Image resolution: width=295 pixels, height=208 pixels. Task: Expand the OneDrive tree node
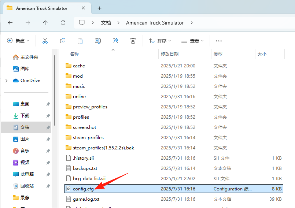pyautogui.click(x=6, y=81)
